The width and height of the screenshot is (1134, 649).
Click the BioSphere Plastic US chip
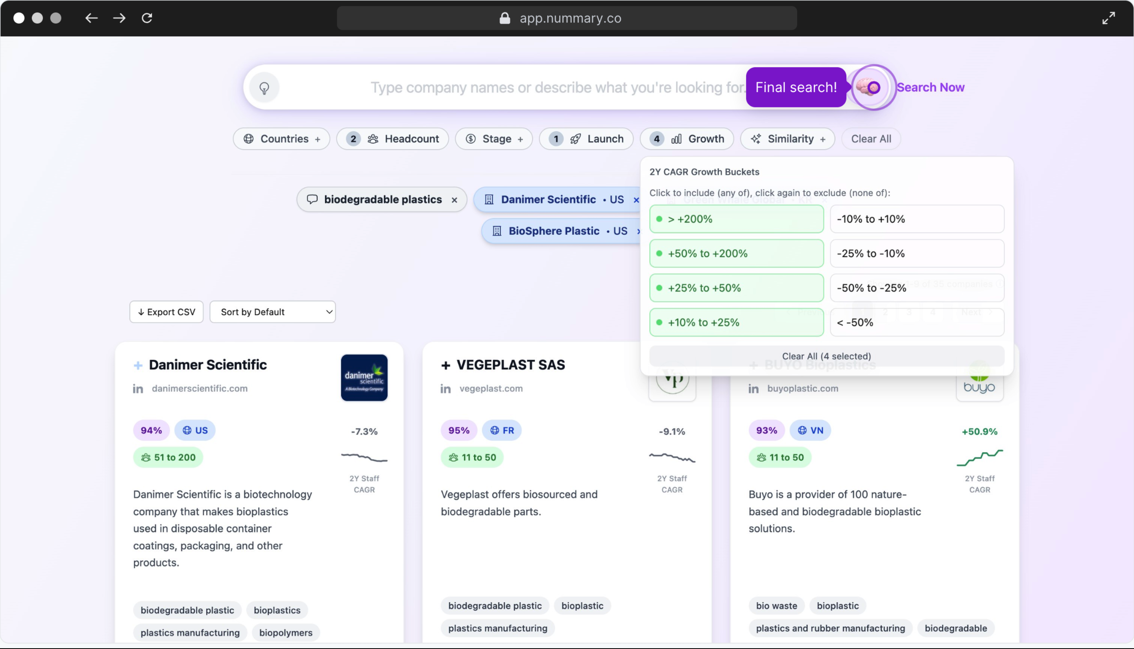561,231
